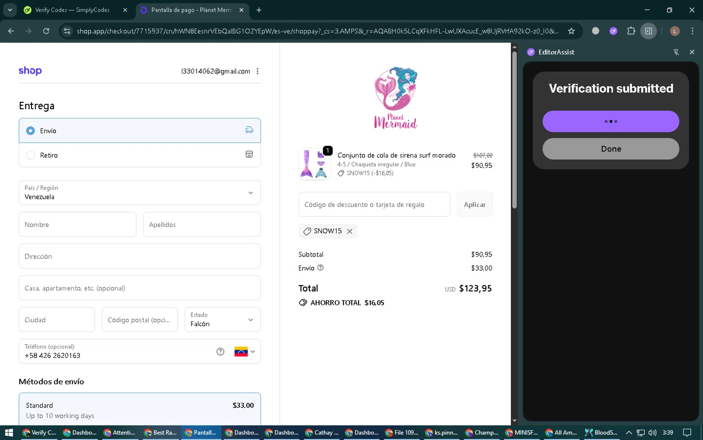Click the mermaid tail product thumbnail
Image resolution: width=703 pixels, height=440 pixels.
(x=314, y=164)
